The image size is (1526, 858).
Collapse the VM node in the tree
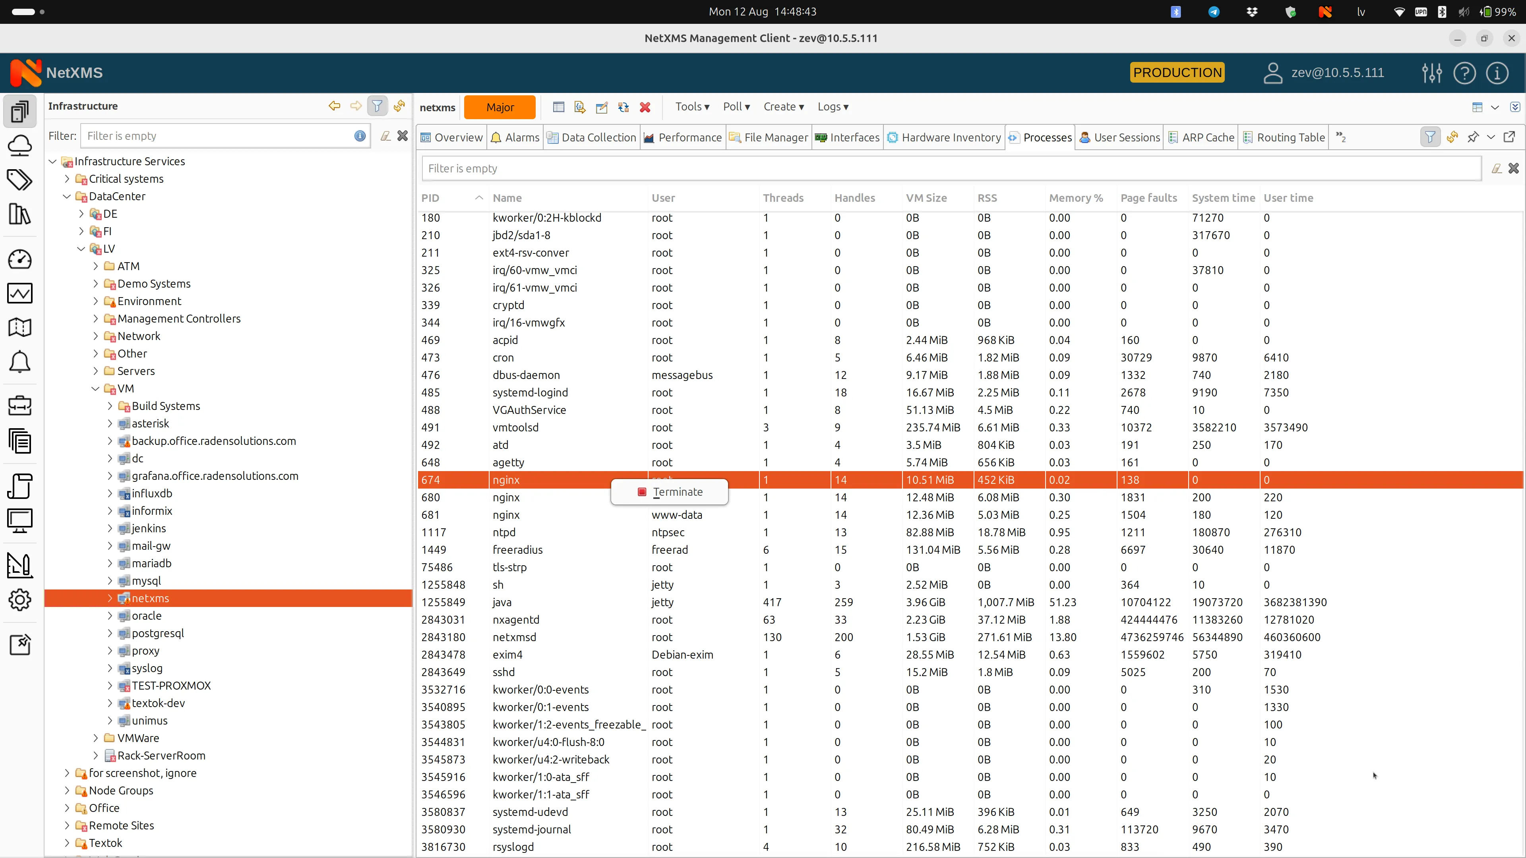[x=95, y=388]
